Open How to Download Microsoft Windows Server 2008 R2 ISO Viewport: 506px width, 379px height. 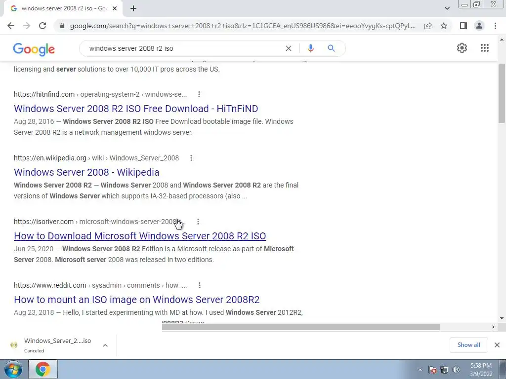point(140,236)
